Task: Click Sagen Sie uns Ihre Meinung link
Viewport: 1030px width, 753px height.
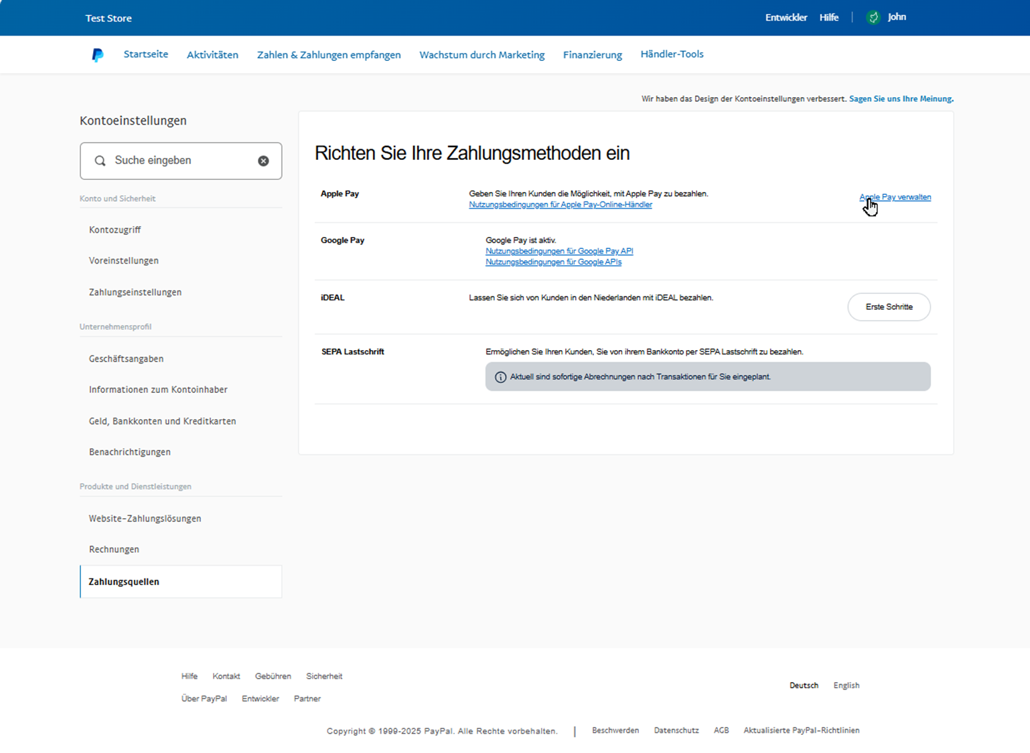Action: [x=901, y=98]
